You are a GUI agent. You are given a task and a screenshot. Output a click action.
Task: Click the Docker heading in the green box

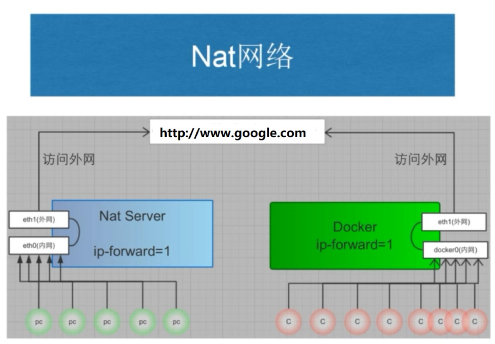tap(355, 227)
